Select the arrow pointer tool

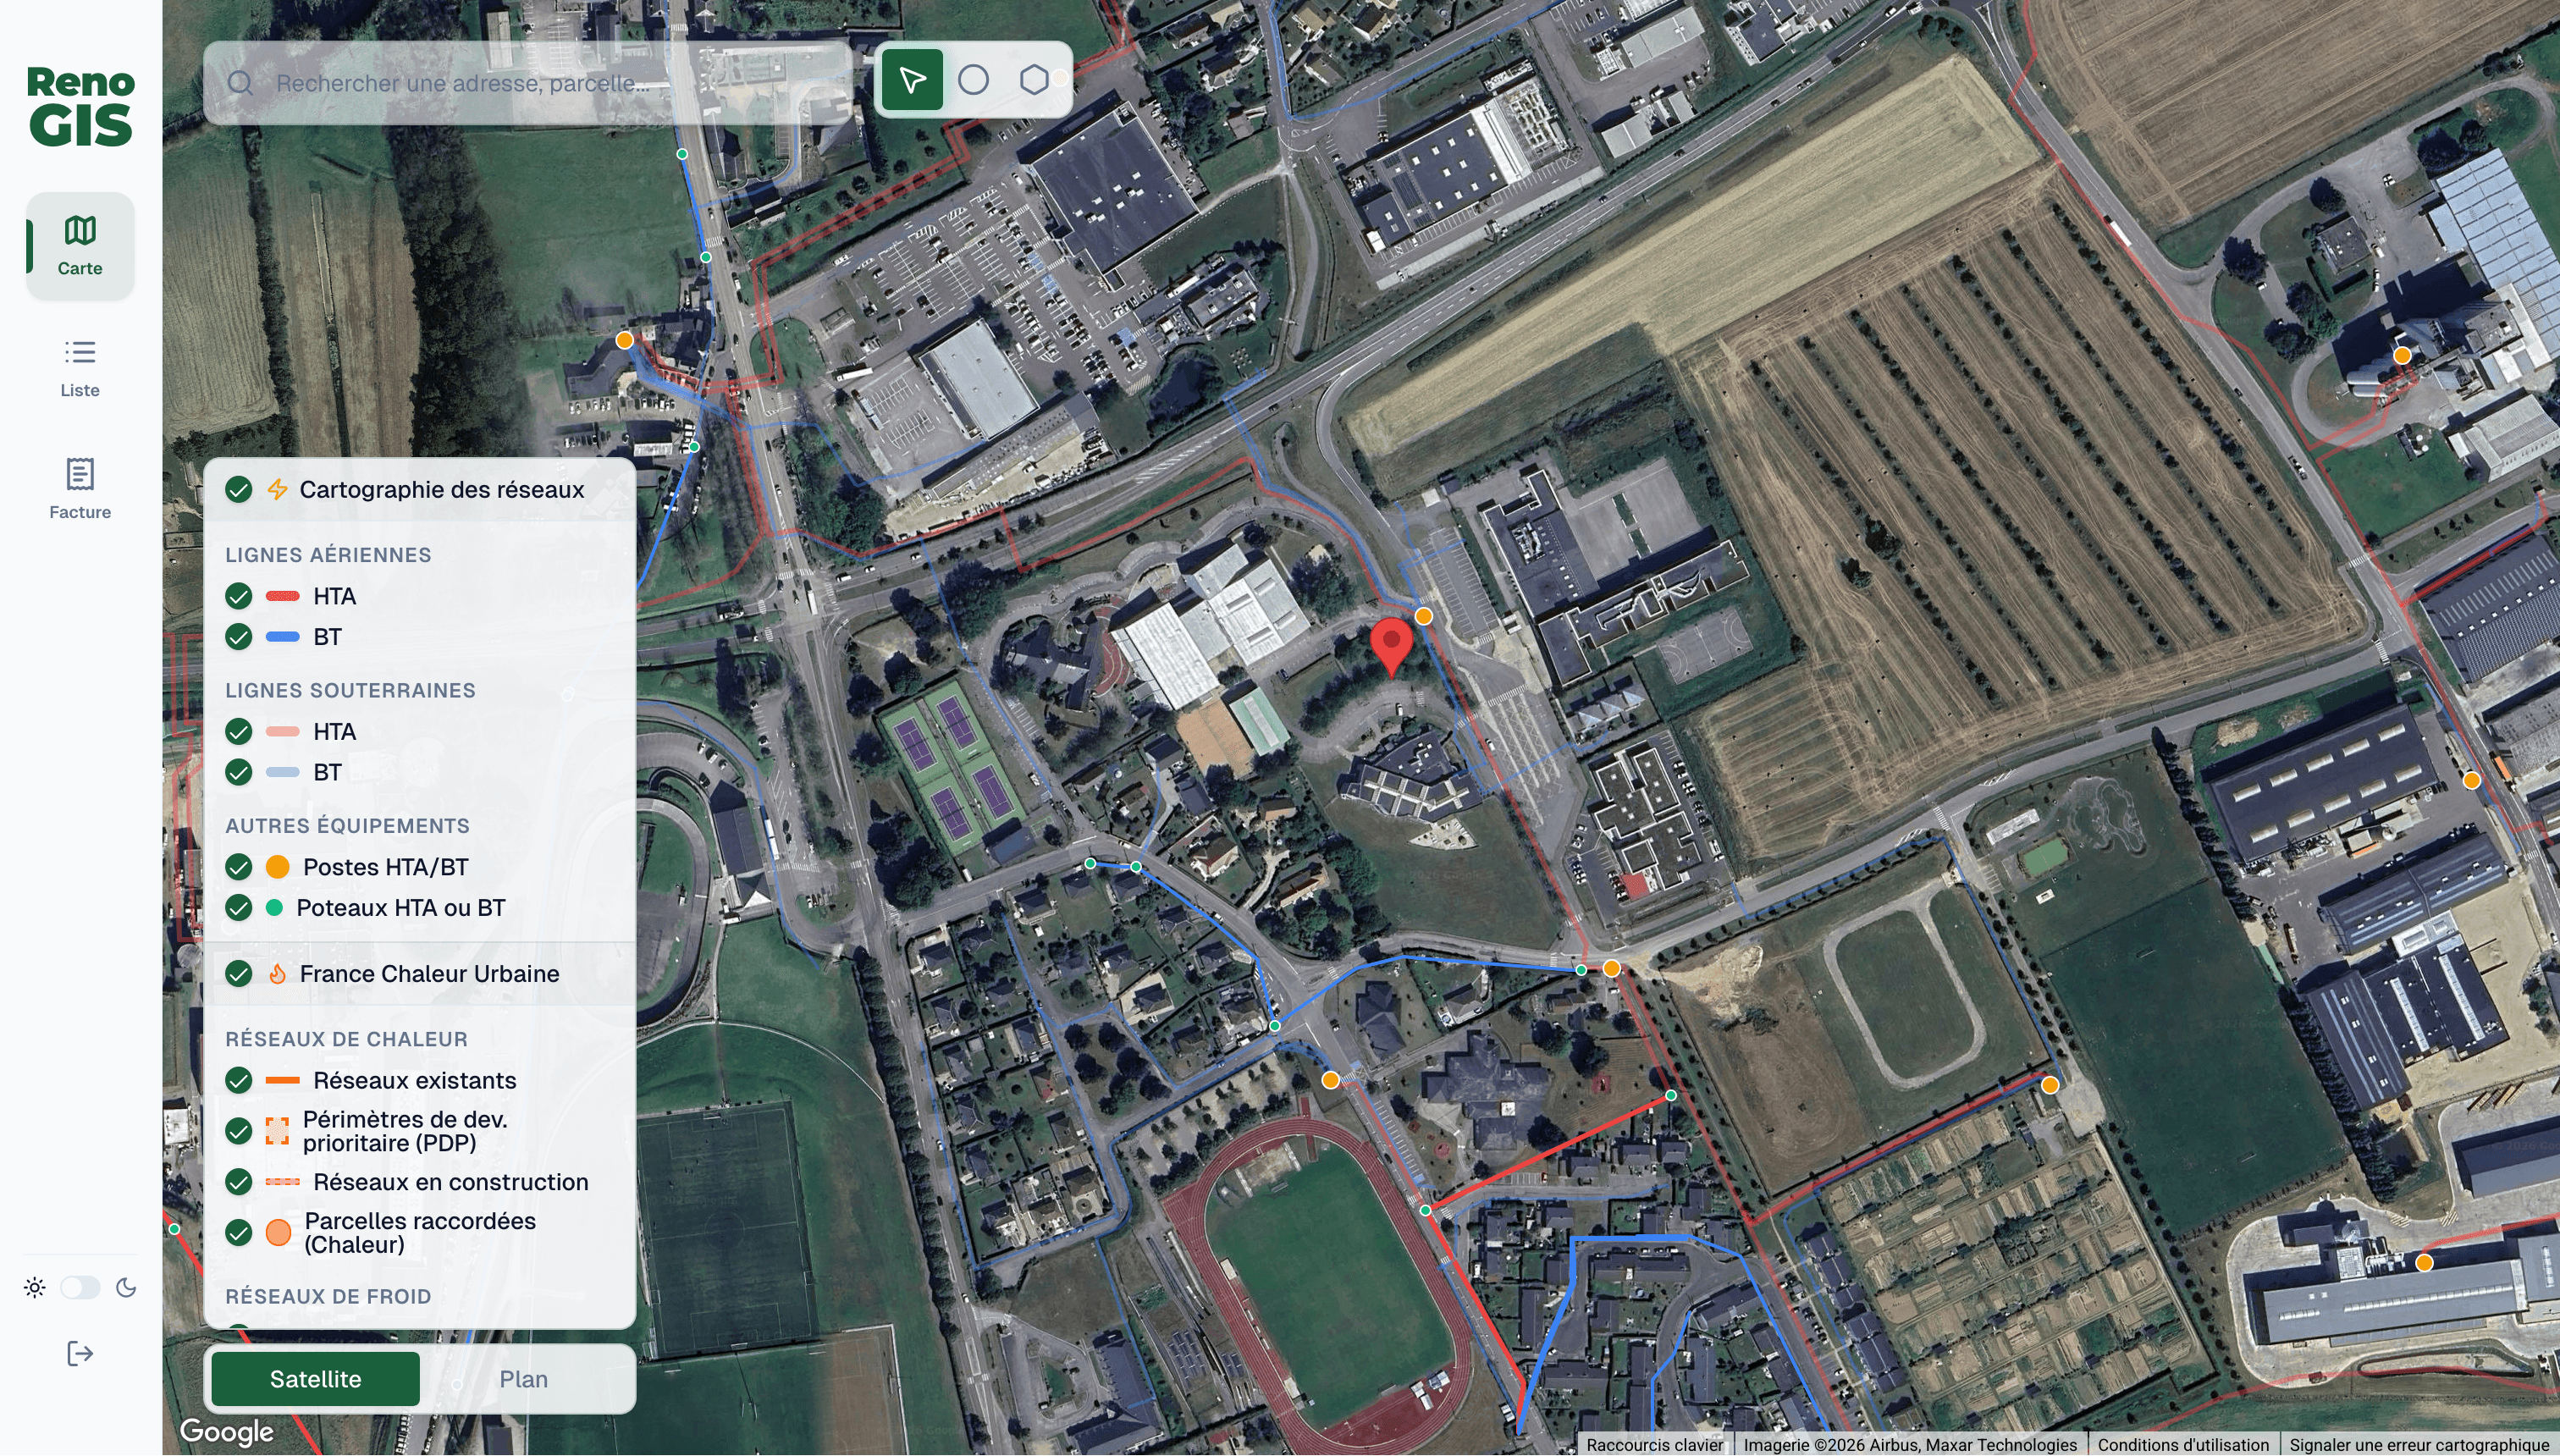(912, 80)
